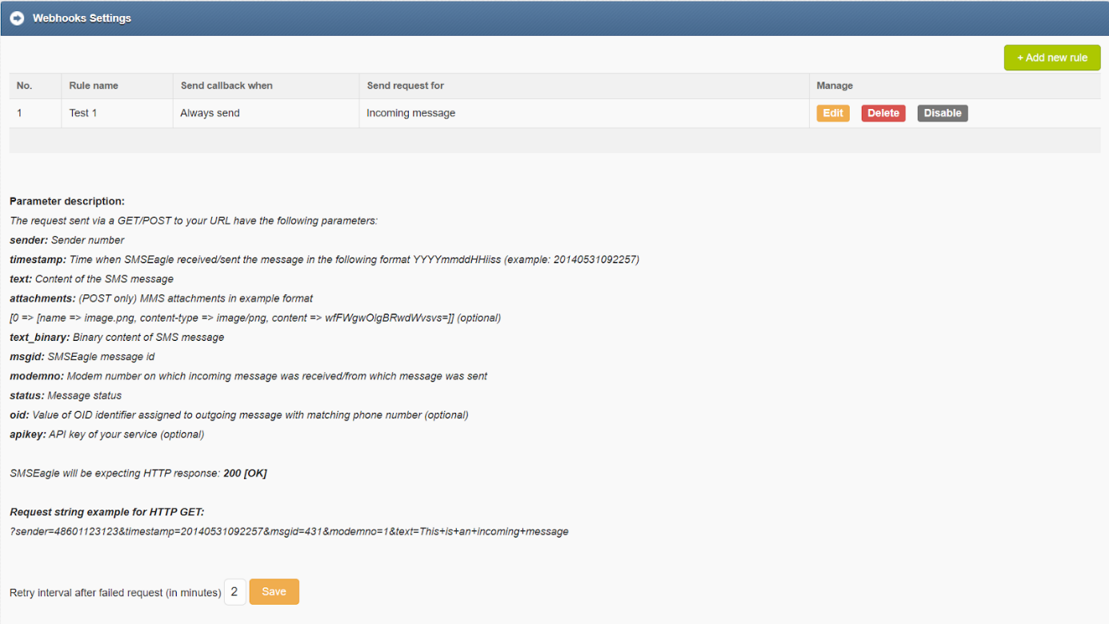1109x624 pixels.
Task: Delete the Test 1 rule
Action: click(883, 113)
